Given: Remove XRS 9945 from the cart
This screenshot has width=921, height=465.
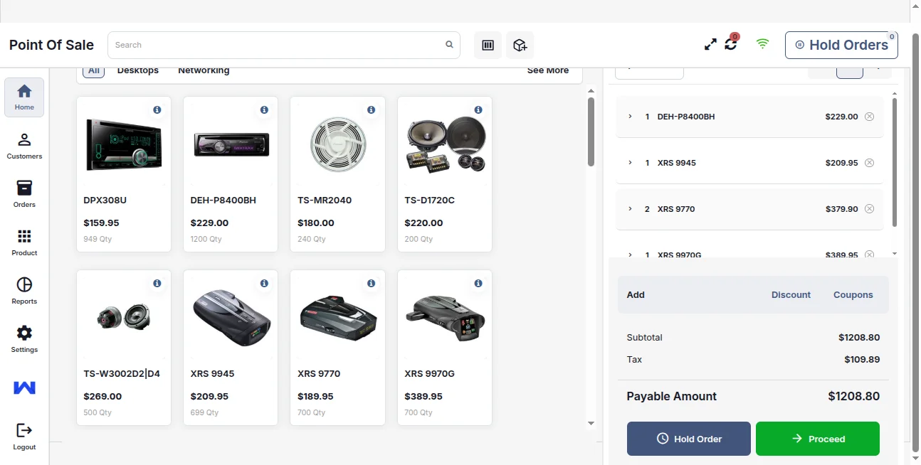Looking at the screenshot, I should coord(869,163).
